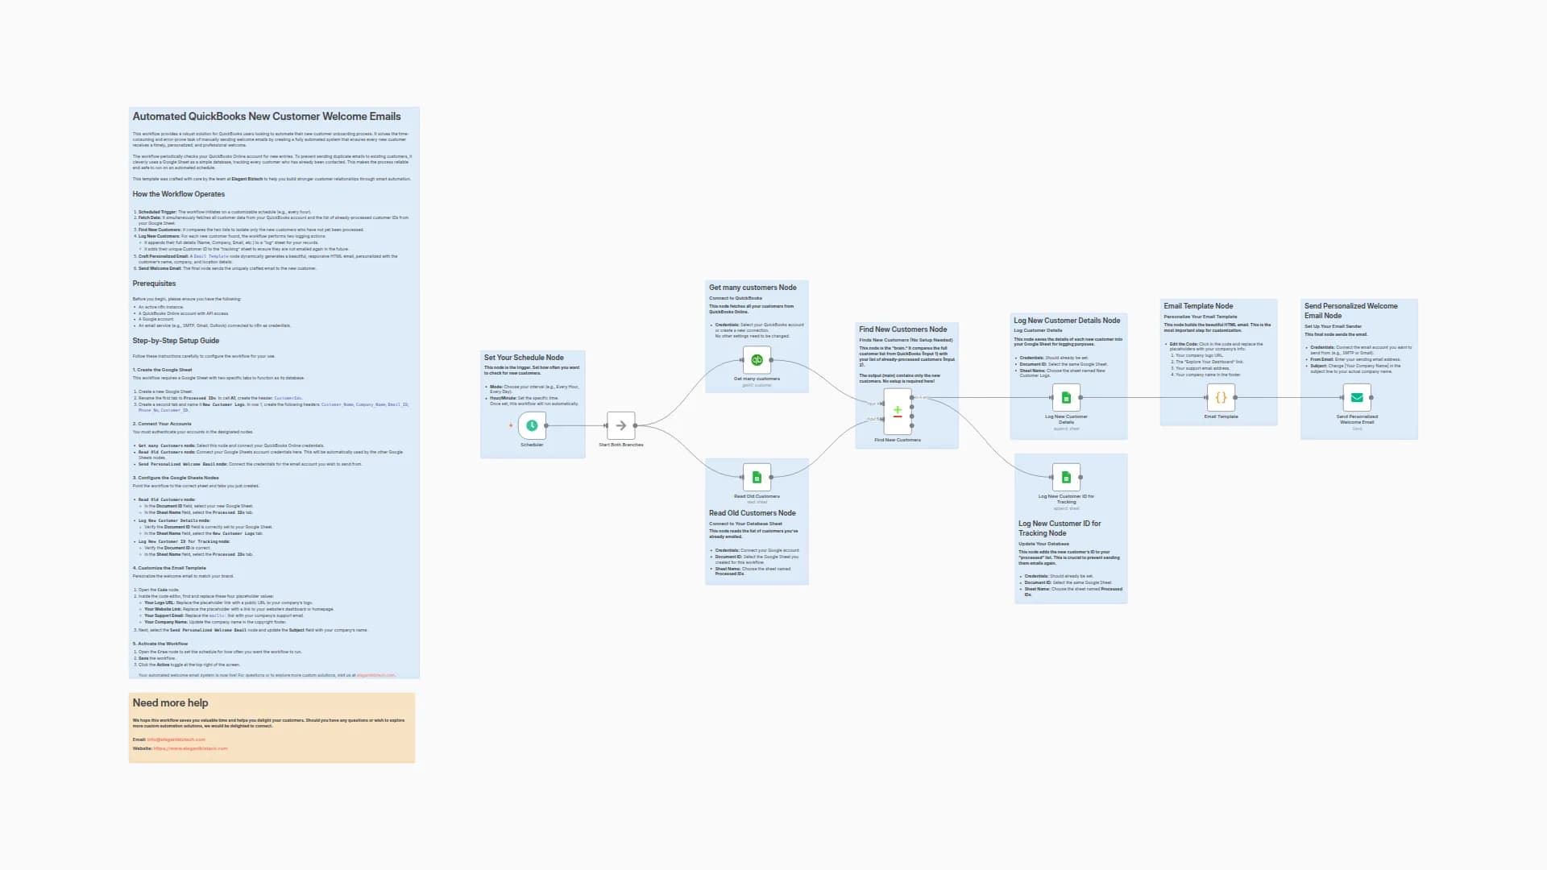Select the Log New Customer Details node
Screen dimensions: 1547x870
(x=1066, y=397)
